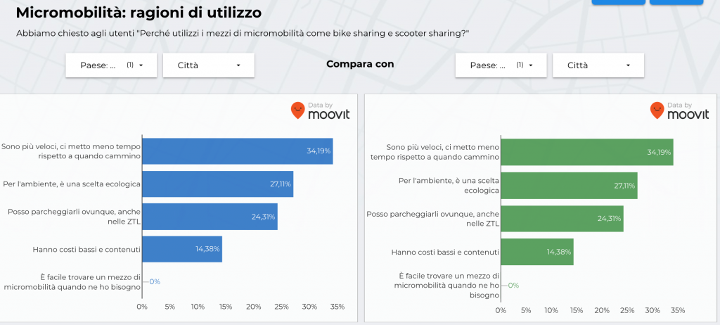Viewport: 720px width, 325px height.
Task: Select the blue 24,31% parking bar
Action: 210,217
